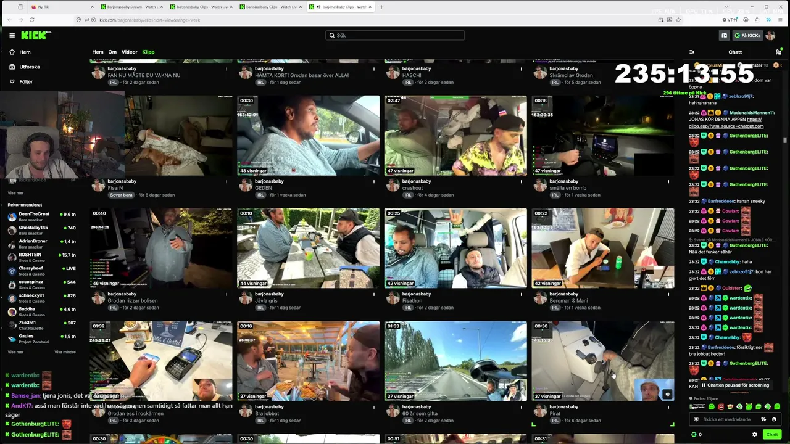This screenshot has height=444, width=790.
Task: Open ROSHTEIN recommended channel
Action: coord(41,257)
